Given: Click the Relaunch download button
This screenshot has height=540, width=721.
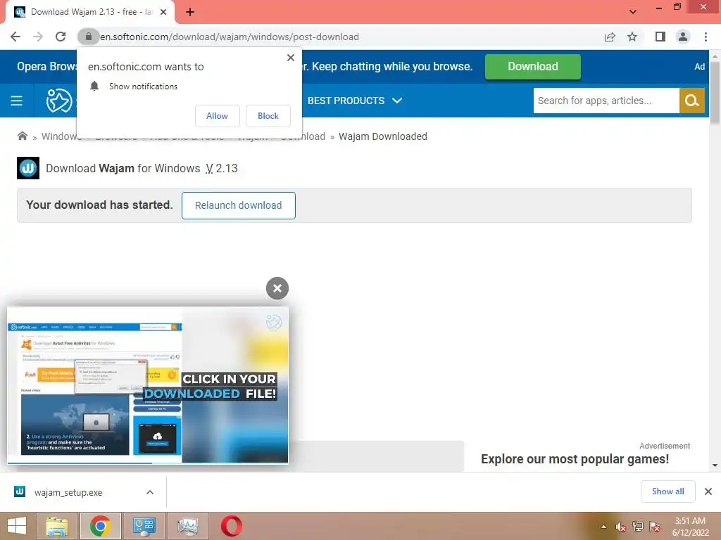Looking at the screenshot, I should [x=238, y=205].
